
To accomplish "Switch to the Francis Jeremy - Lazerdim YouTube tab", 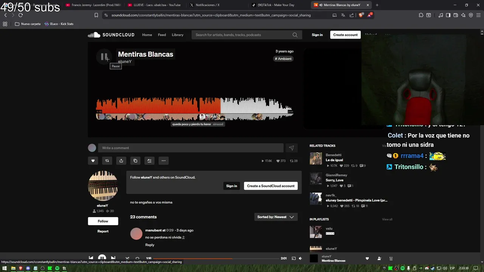I will (93, 5).
